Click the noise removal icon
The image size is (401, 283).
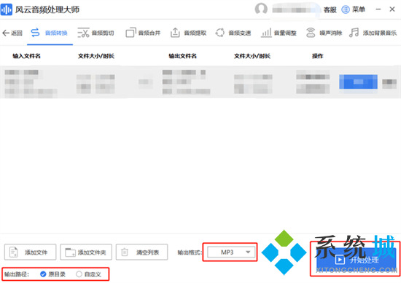311,33
